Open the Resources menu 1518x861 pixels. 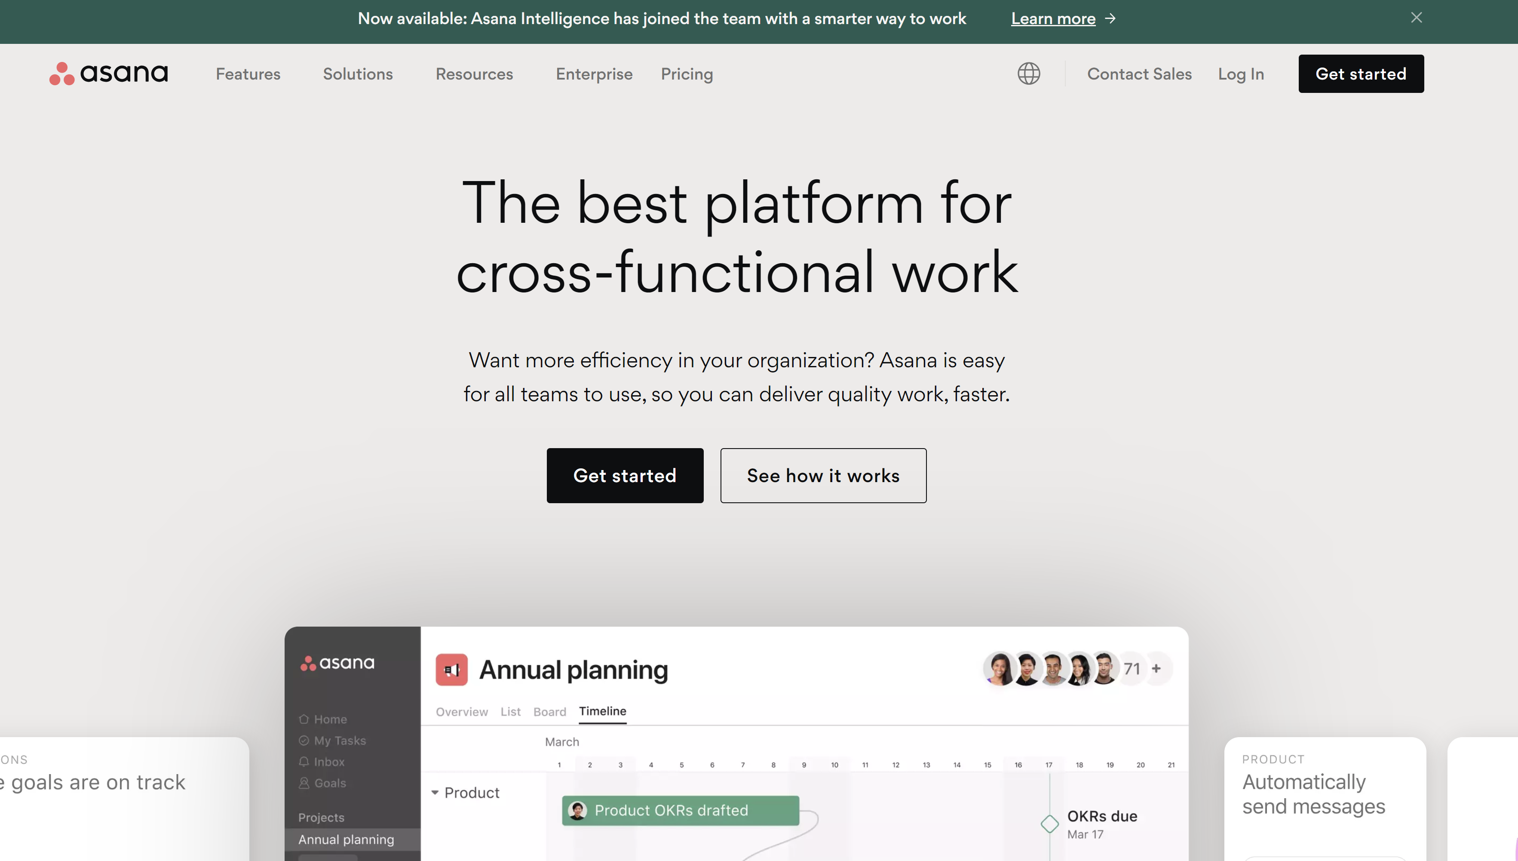pyautogui.click(x=474, y=74)
